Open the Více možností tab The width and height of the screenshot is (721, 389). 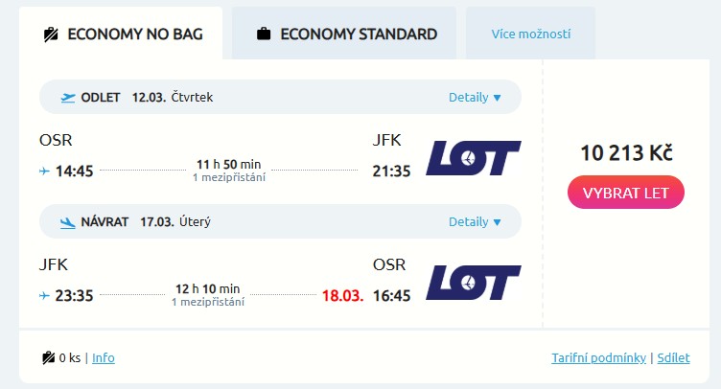pos(530,34)
